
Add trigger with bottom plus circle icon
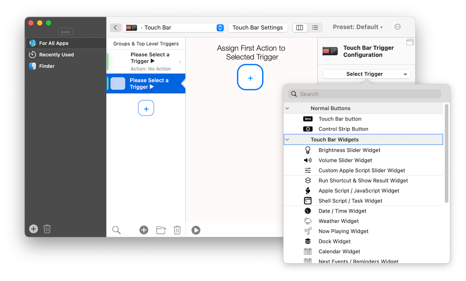144,230
